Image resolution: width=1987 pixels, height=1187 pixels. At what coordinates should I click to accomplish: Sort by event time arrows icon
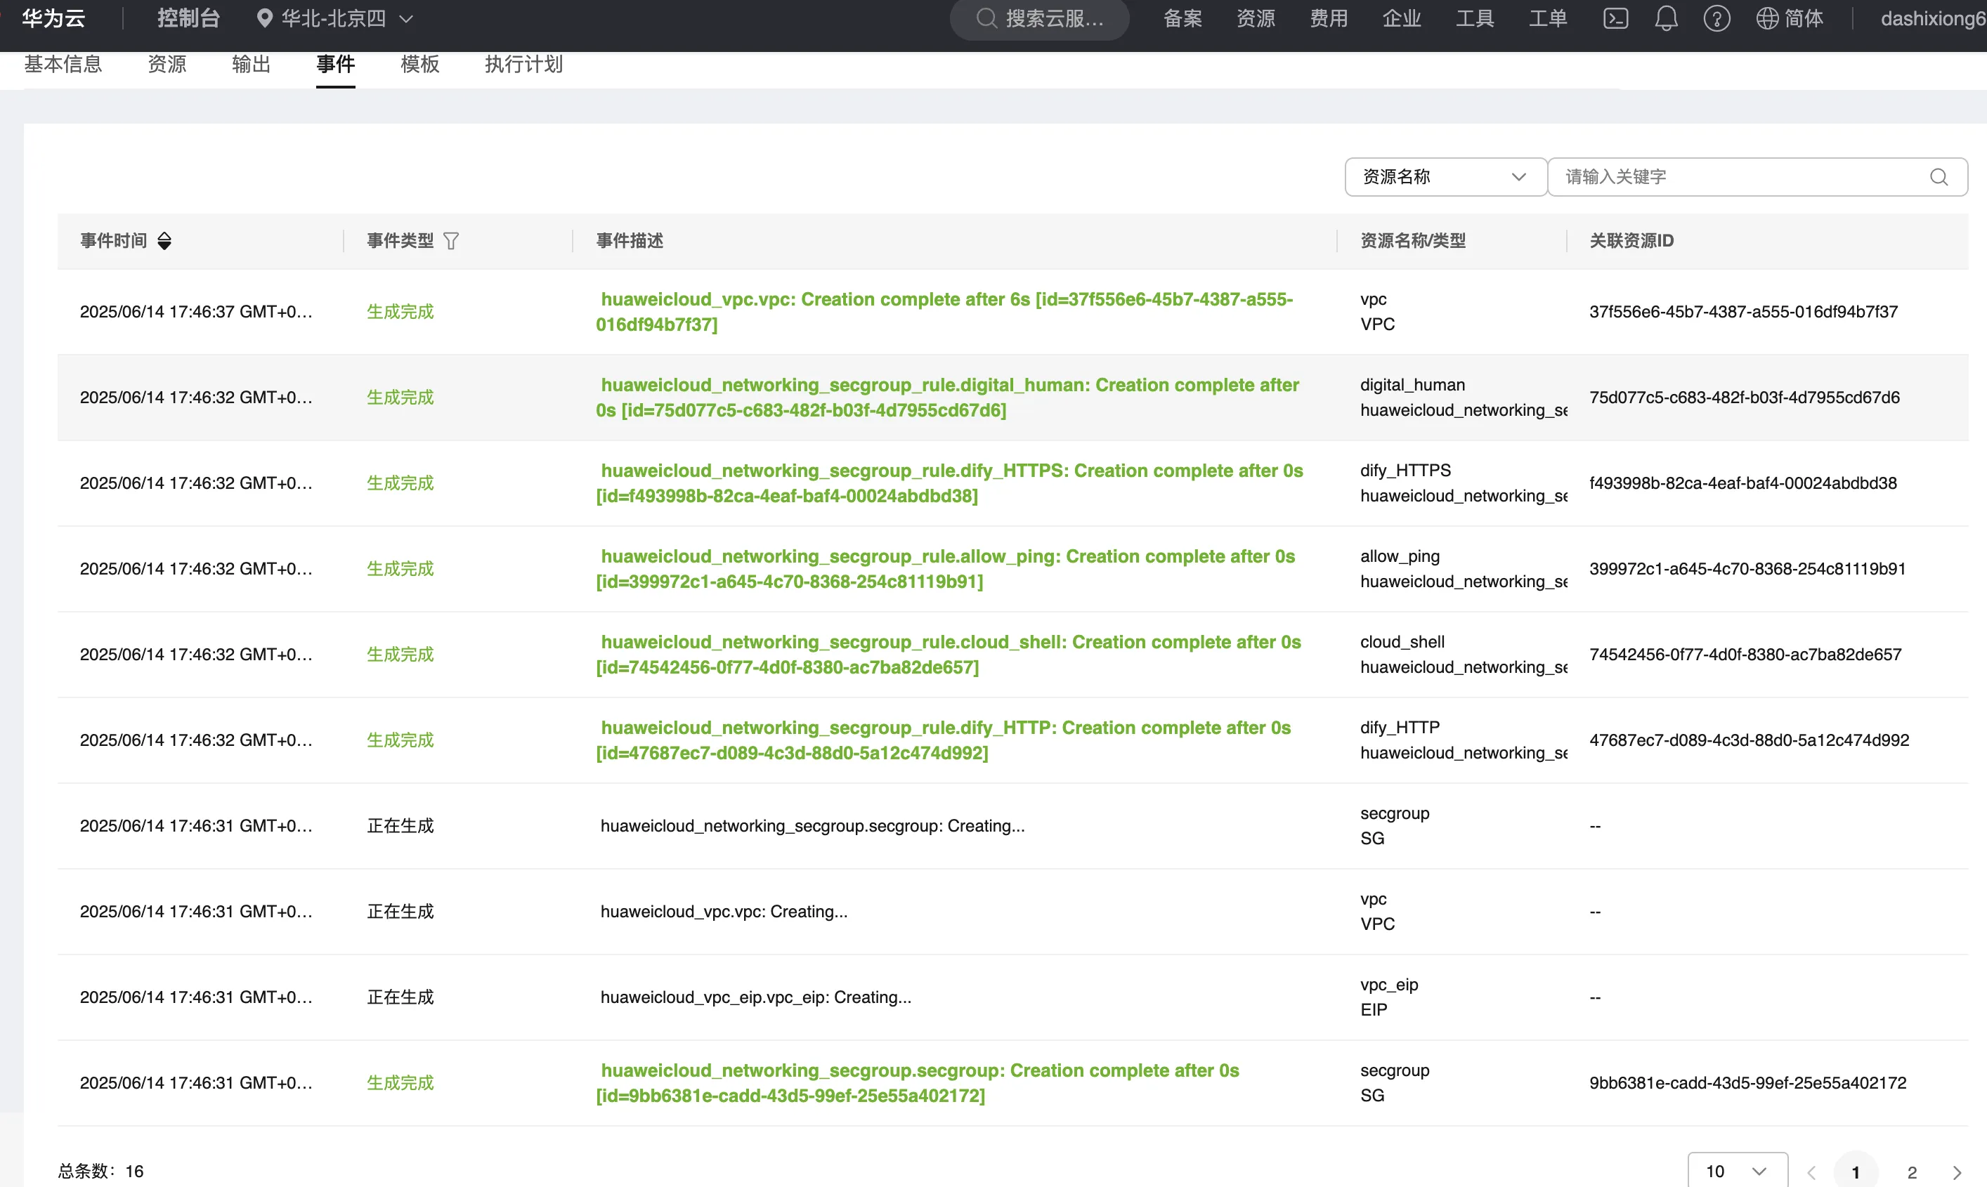click(165, 241)
